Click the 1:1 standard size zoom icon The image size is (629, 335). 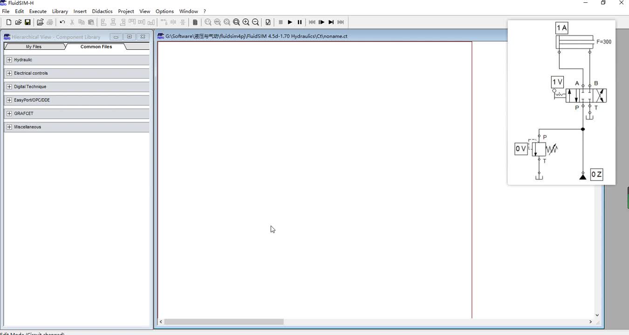click(208, 22)
